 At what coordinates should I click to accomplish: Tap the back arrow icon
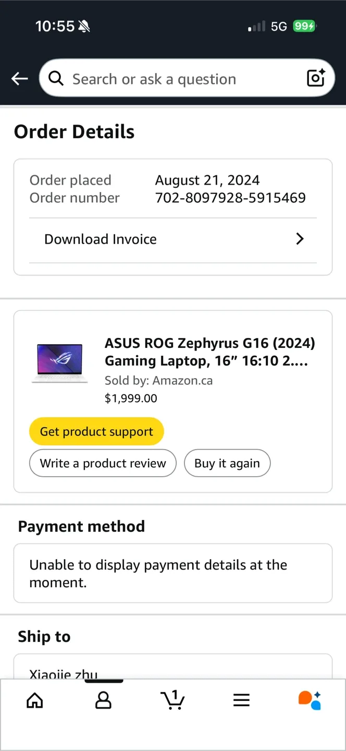[x=19, y=78]
